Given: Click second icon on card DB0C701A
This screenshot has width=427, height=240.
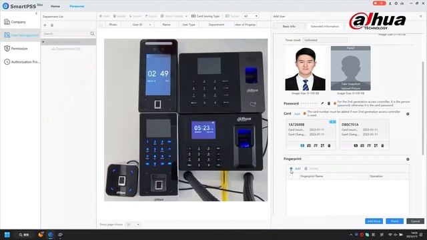Looking at the screenshot, I should (362, 145).
